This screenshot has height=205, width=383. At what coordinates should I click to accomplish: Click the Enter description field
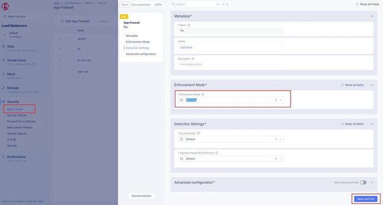point(231,64)
